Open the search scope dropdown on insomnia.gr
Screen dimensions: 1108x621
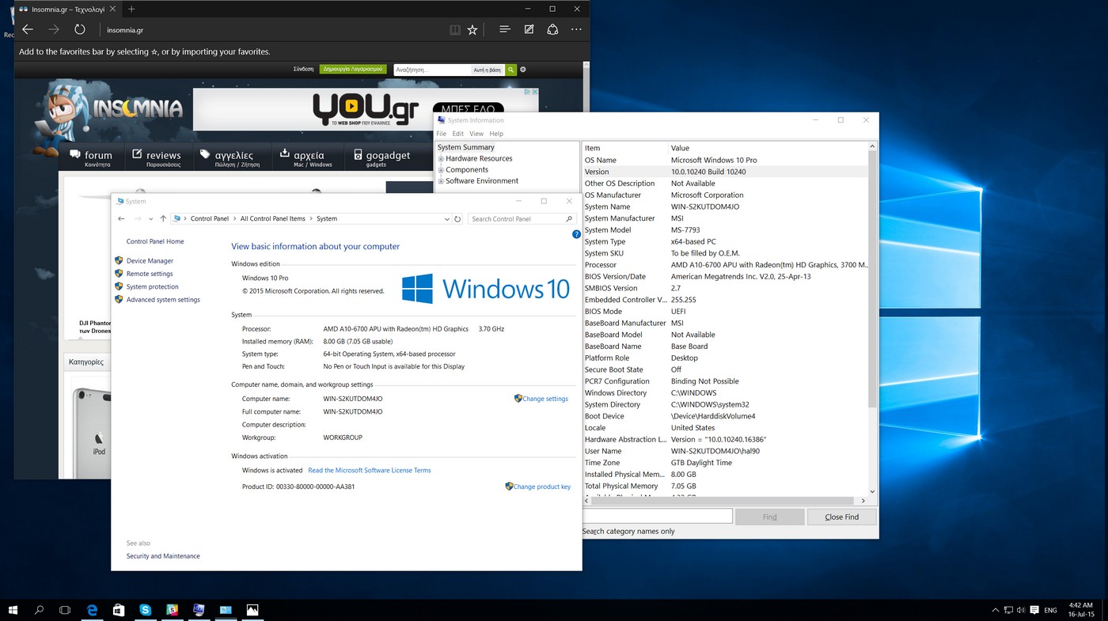(488, 70)
